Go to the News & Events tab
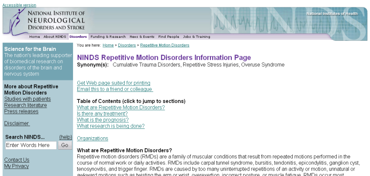The image size is (370, 176). 142,37
